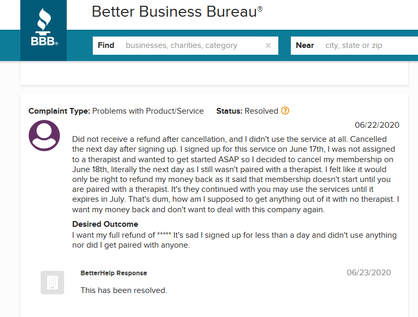Click the Problems with Product/Service complaint type

148,111
